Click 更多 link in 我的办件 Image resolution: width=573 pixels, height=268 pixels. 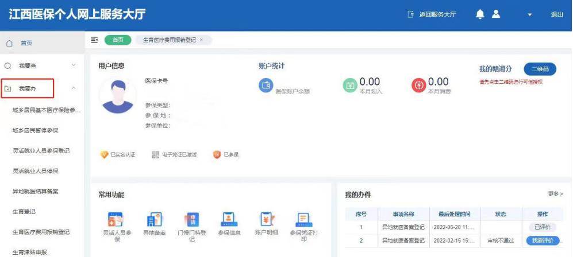(x=555, y=194)
